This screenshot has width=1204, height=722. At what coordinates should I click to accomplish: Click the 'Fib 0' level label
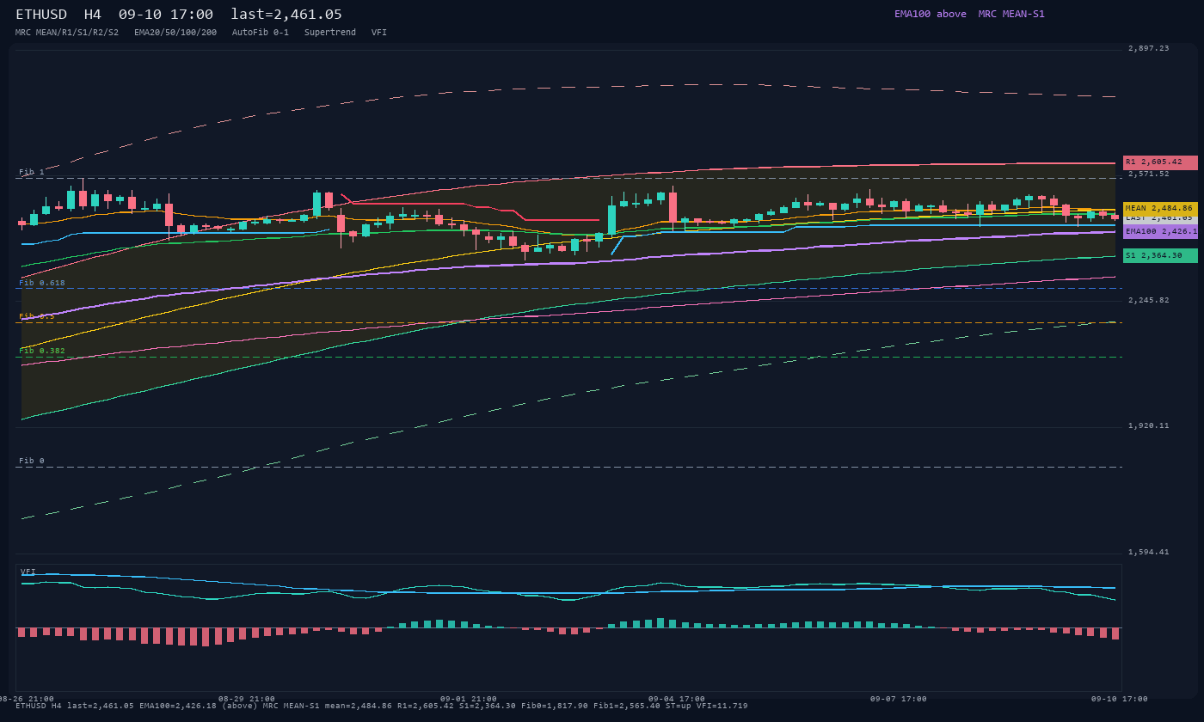(32, 462)
